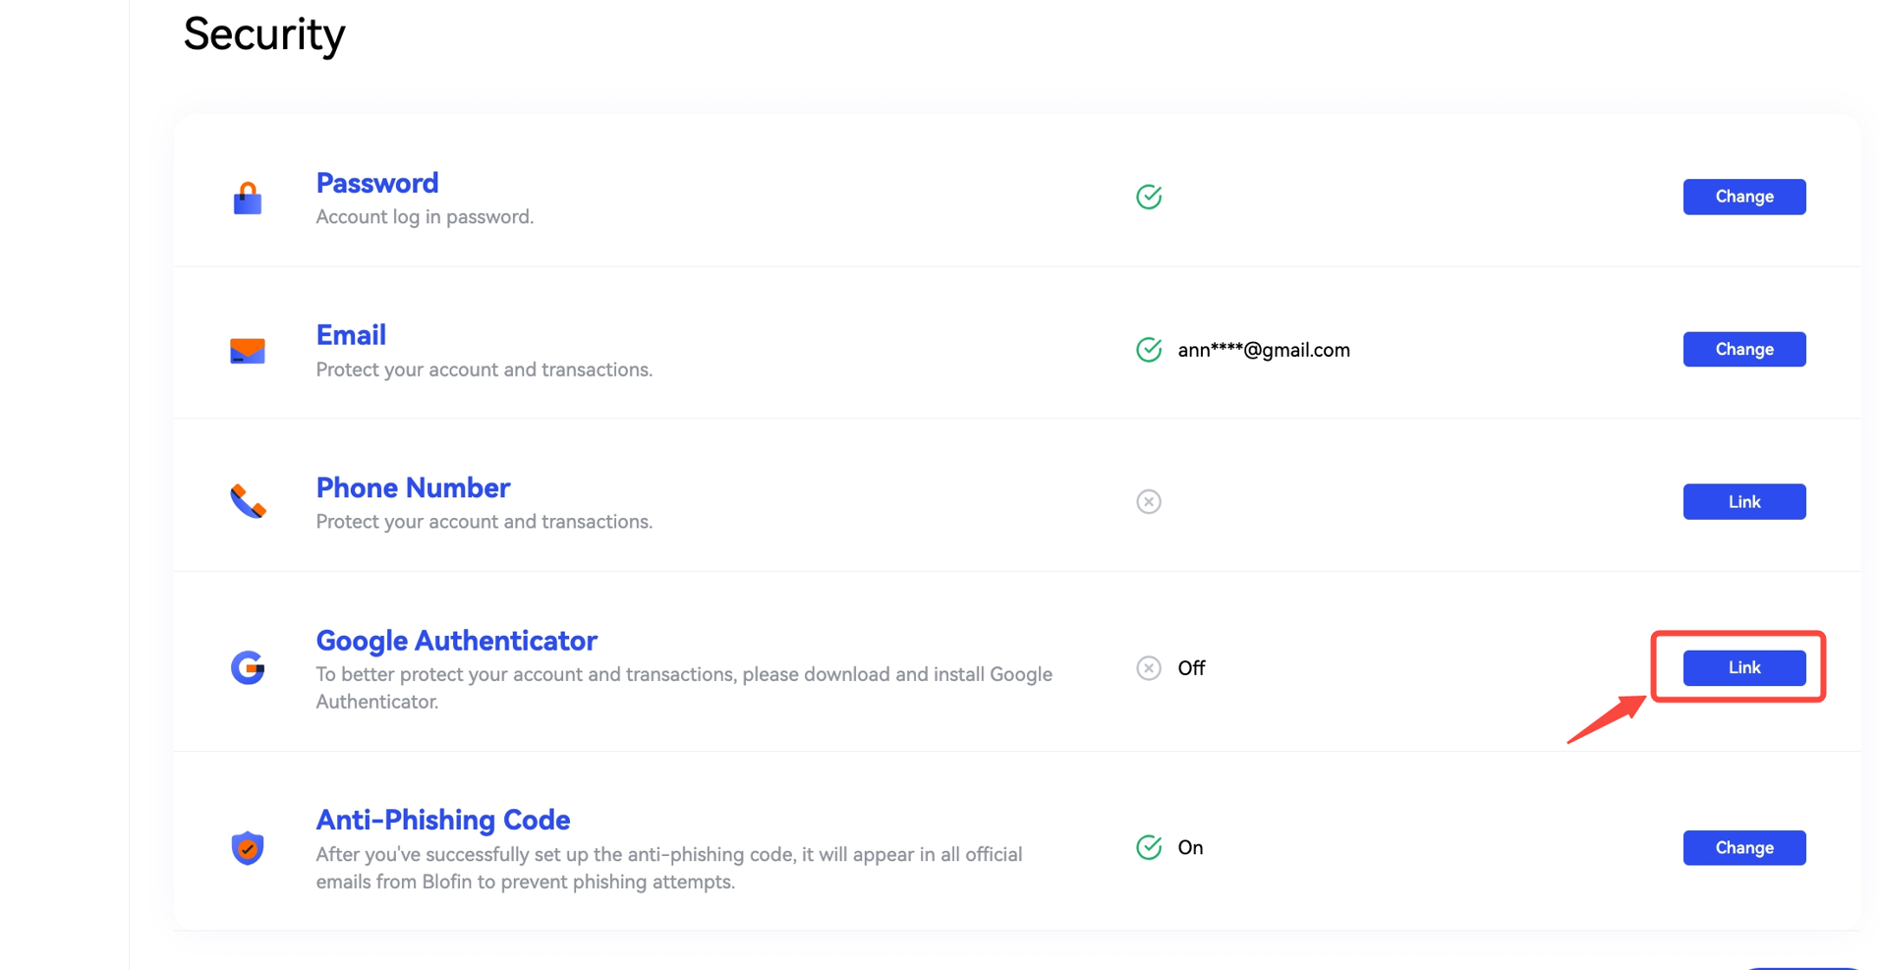Click the green checkmark beside Anti-Phishing Code
The height and width of the screenshot is (970, 1881).
click(x=1148, y=847)
